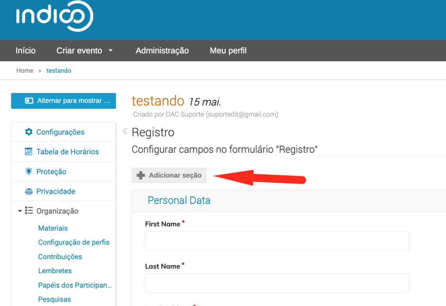This screenshot has height=306, width=446.
Task: Click the Adicionar seção button
Action: [x=169, y=175]
